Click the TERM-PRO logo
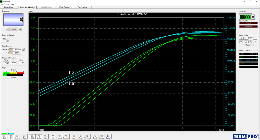The width and height of the screenshot is (260, 140). pos(246,137)
